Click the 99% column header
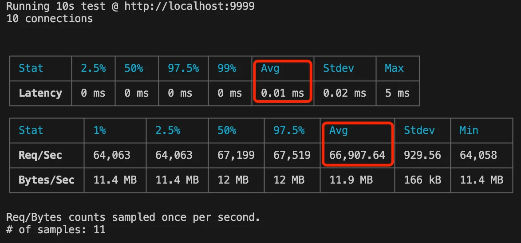Viewport: 521px width, 243px height. coord(227,68)
